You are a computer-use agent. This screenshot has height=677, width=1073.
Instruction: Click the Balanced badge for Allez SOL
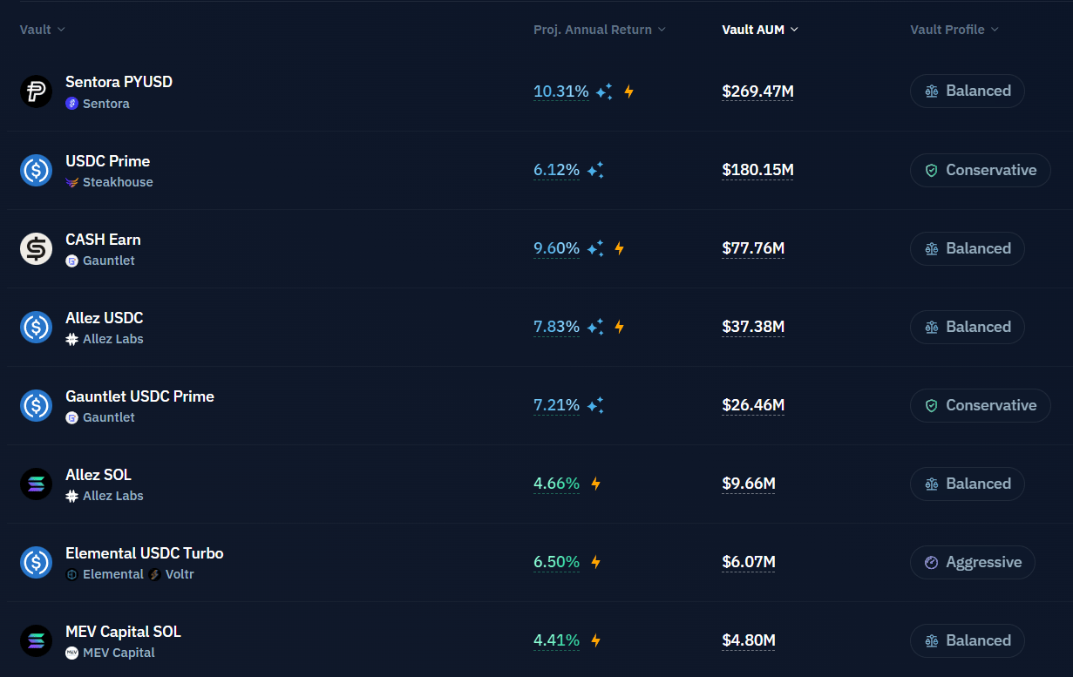coord(967,484)
